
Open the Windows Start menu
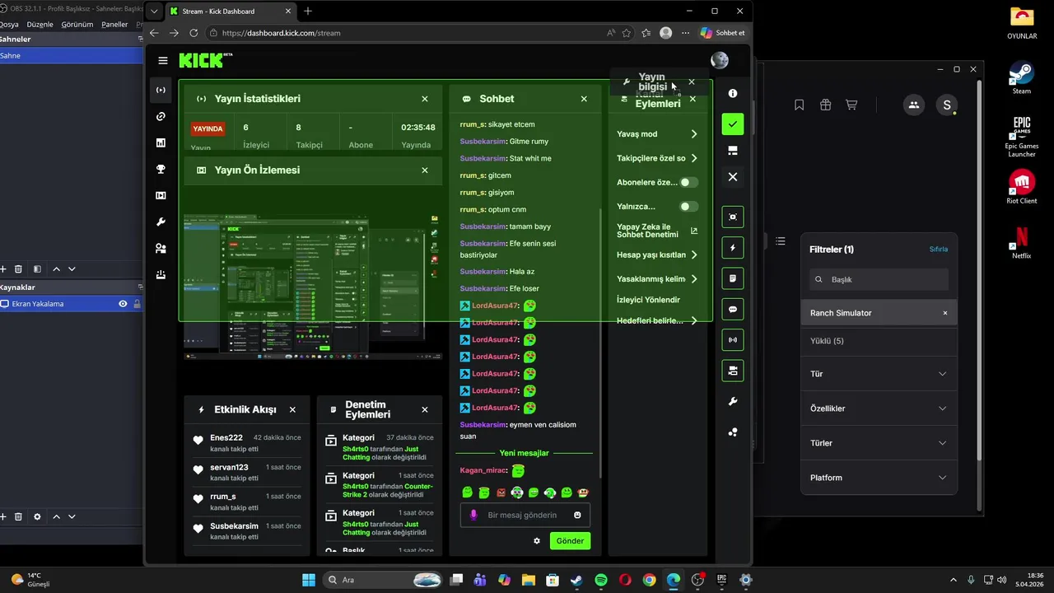308,580
